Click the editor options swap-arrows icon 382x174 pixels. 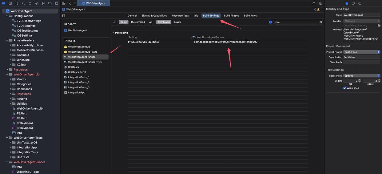pyautogui.click(x=314, y=3)
